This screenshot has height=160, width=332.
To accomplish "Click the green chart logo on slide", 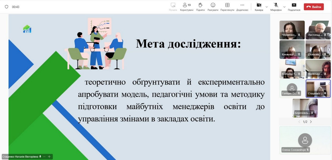I will (x=27, y=29).
